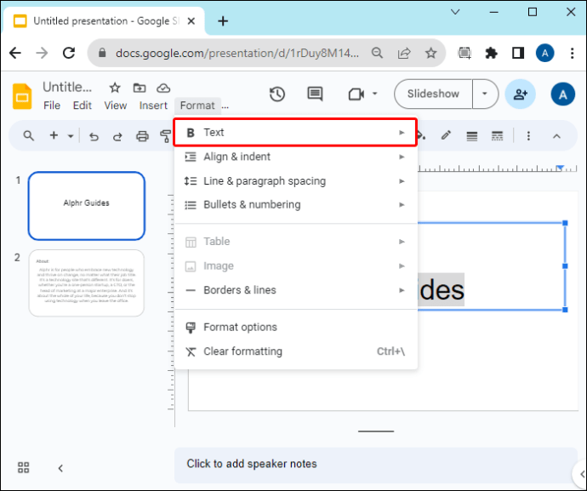Share the presentation with others
Viewport: 587px width, 491px height.
pyautogui.click(x=520, y=94)
